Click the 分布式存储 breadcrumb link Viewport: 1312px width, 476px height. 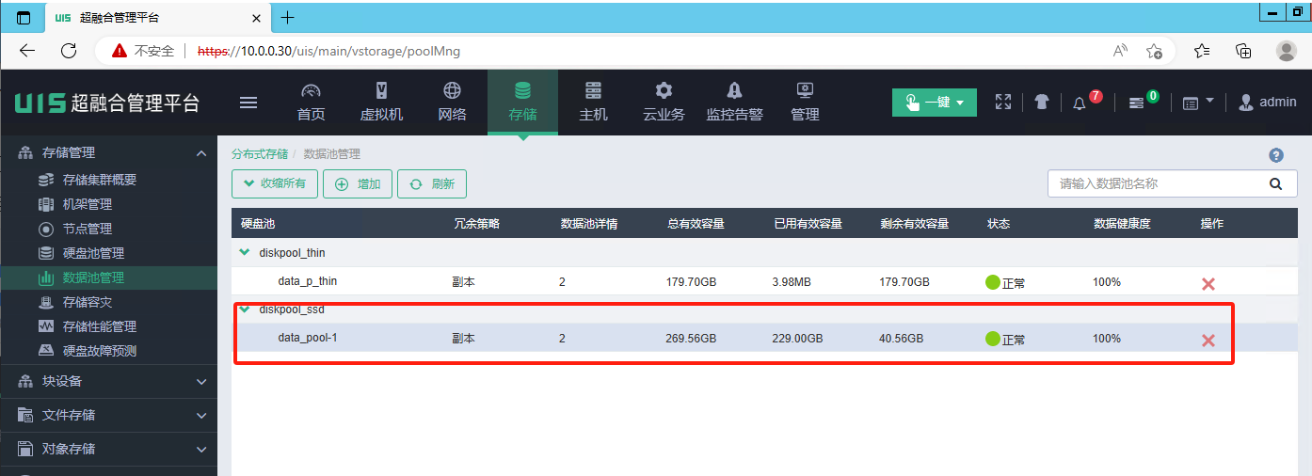[x=260, y=154]
